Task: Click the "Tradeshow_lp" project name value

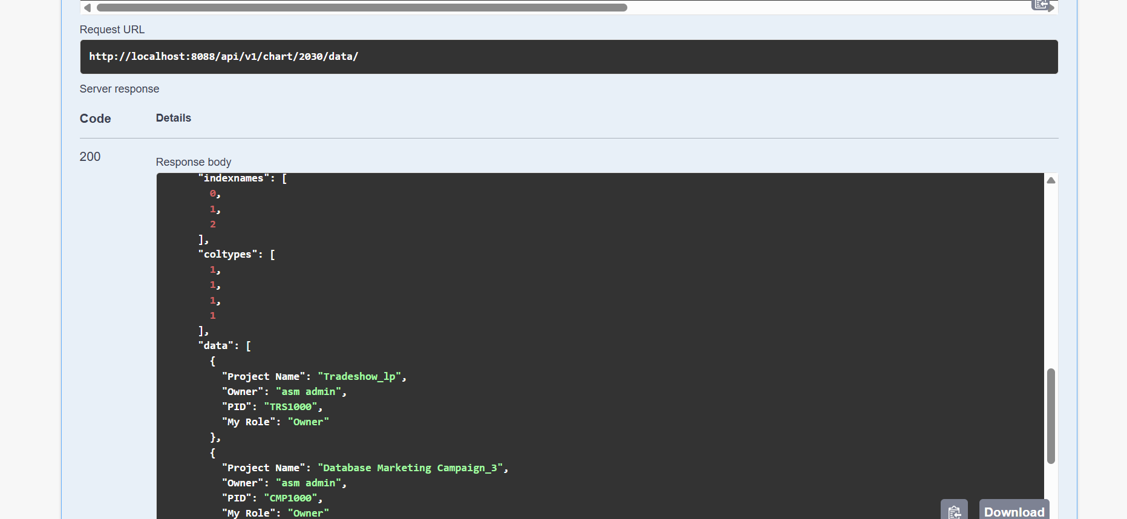Action: click(x=359, y=377)
